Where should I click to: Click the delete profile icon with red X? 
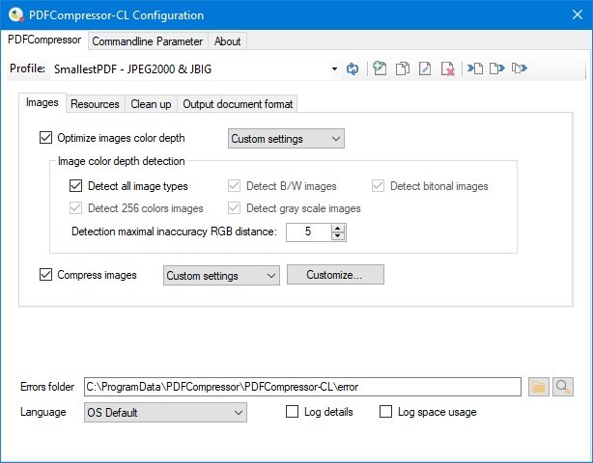click(448, 68)
